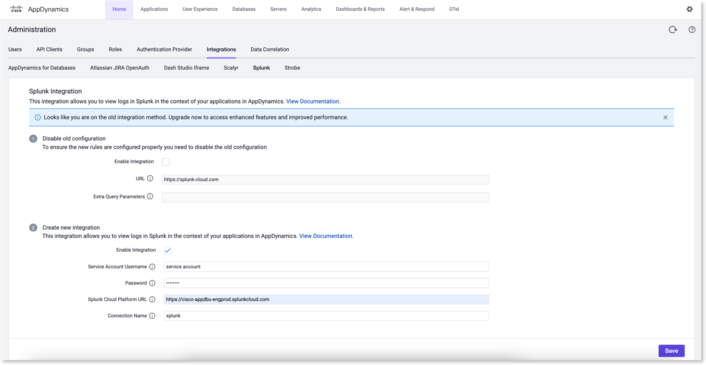Open View Documentation link under Splunk Integration

(x=313, y=101)
